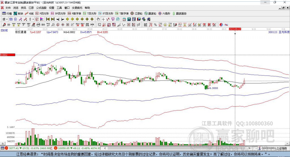Click the Dn=5.8571 indicator value

coord(86,32)
